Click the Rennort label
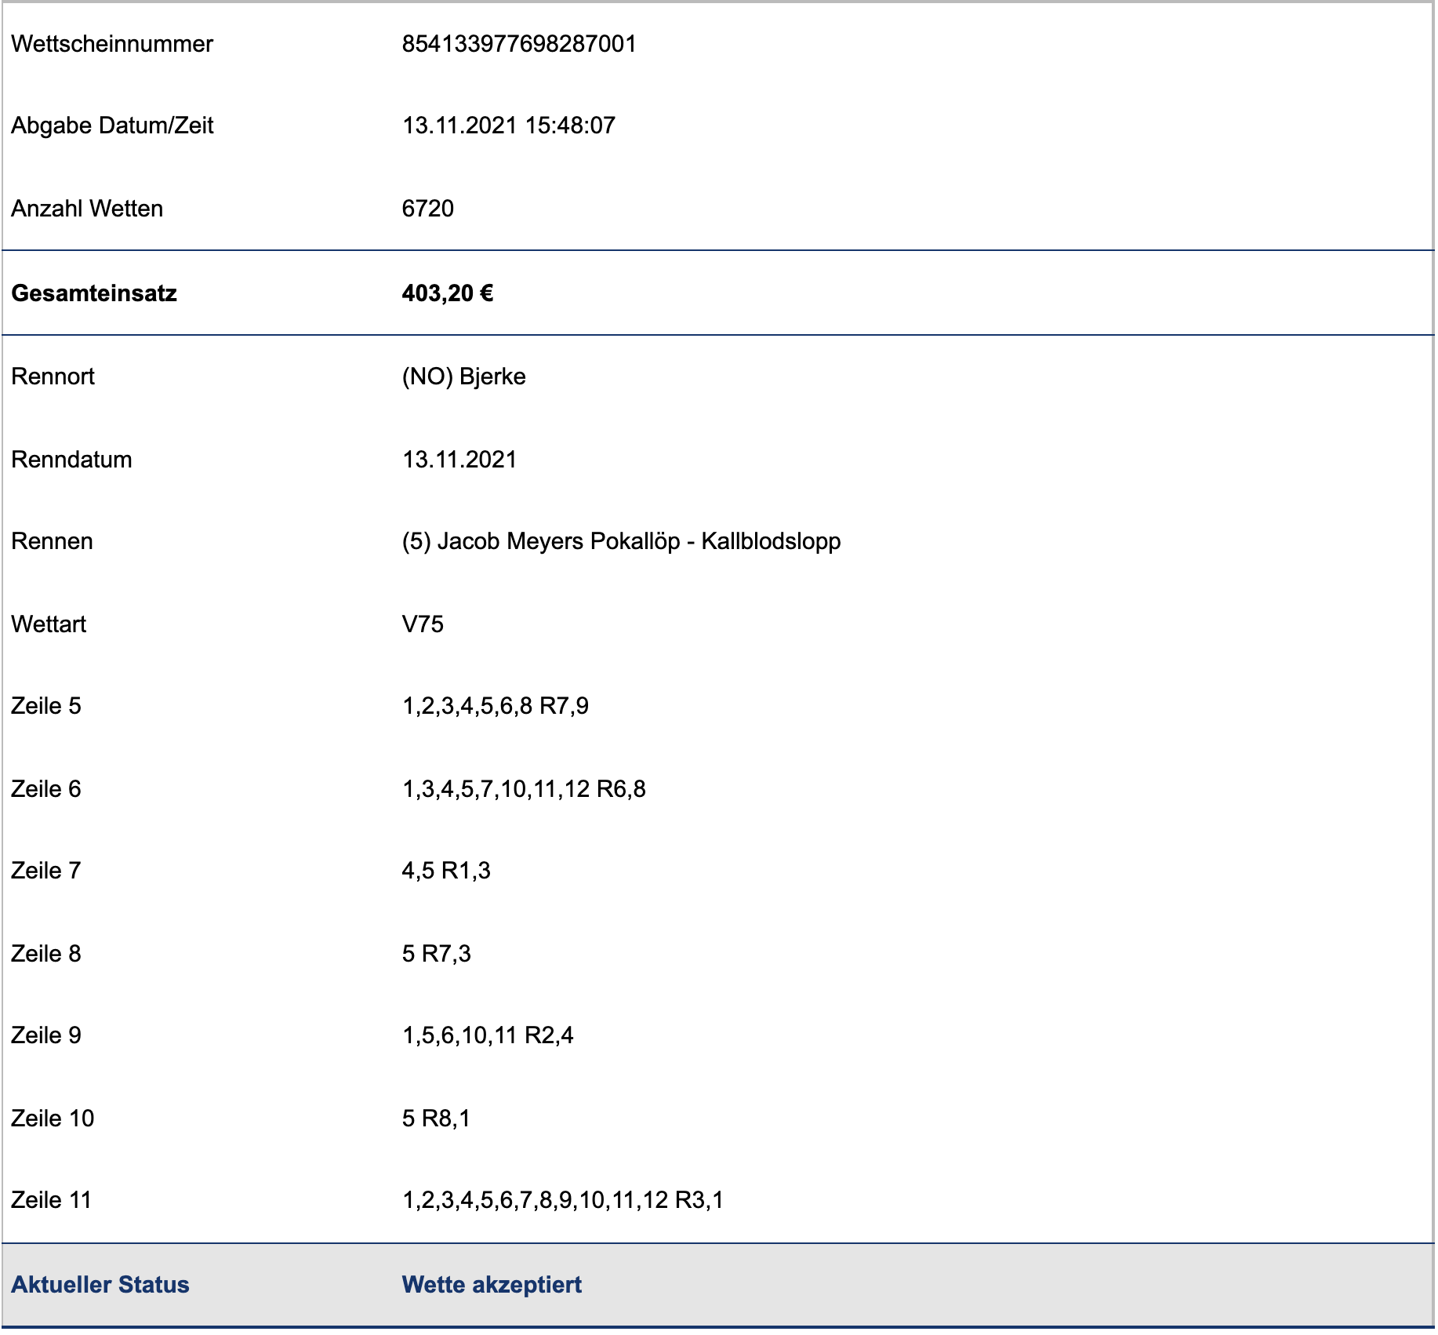 pyautogui.click(x=53, y=376)
